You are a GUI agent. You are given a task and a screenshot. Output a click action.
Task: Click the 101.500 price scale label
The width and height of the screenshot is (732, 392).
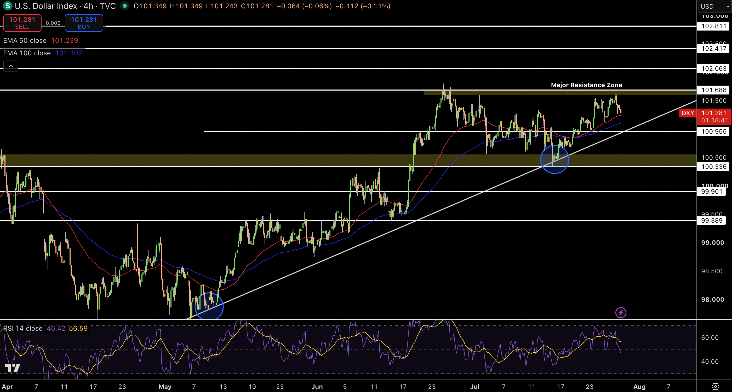[714, 101]
